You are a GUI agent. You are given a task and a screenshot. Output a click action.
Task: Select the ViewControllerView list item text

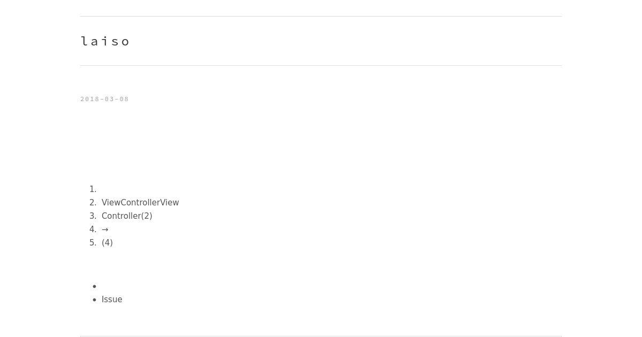140,203
